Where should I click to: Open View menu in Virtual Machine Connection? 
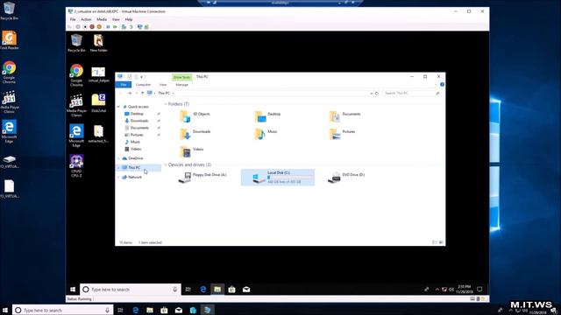pyautogui.click(x=116, y=19)
